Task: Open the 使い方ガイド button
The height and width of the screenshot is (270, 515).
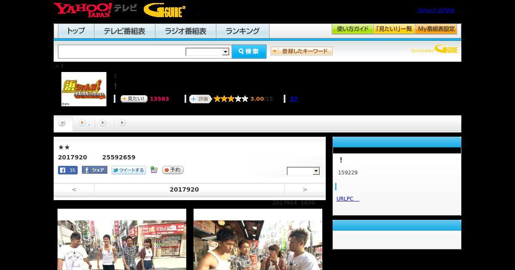Action: (352, 29)
